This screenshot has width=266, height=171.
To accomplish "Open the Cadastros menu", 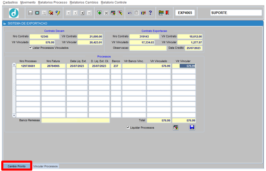I will [x=10, y=3].
